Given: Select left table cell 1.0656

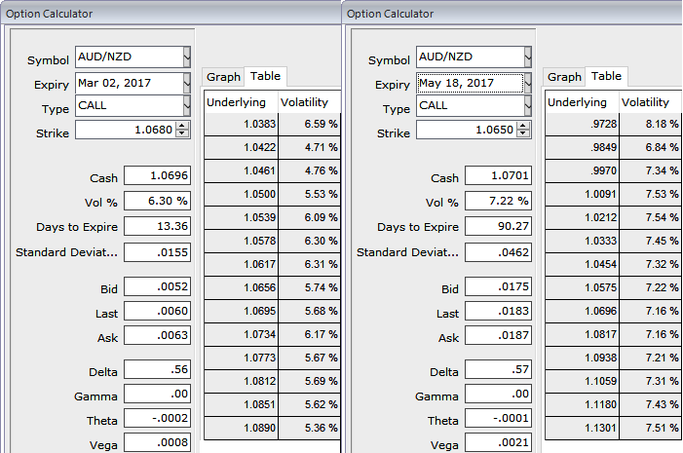Looking at the screenshot, I should [x=241, y=288].
